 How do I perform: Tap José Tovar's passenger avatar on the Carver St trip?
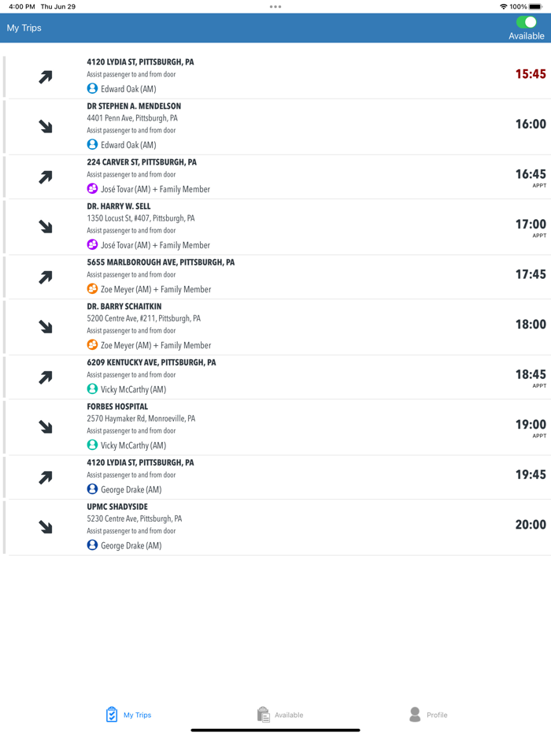pyautogui.click(x=92, y=189)
